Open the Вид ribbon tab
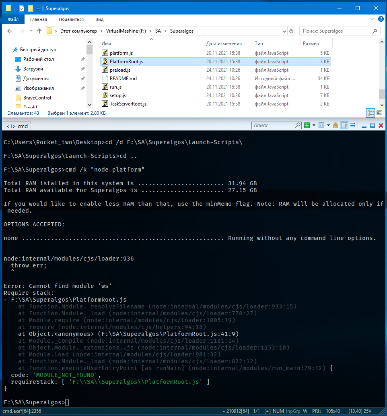This screenshot has height=416, width=387. pyautogui.click(x=99, y=19)
